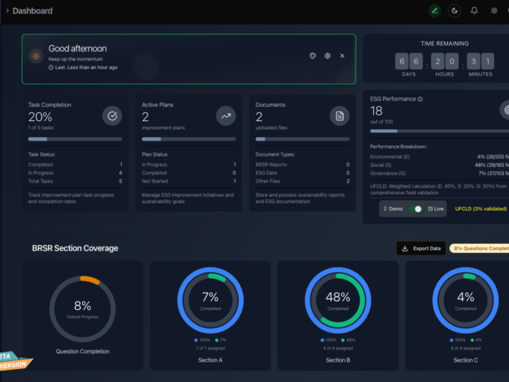Click the Task Completion checkmark icon
Image resolution: width=509 pixels, height=382 pixels.
click(112, 116)
